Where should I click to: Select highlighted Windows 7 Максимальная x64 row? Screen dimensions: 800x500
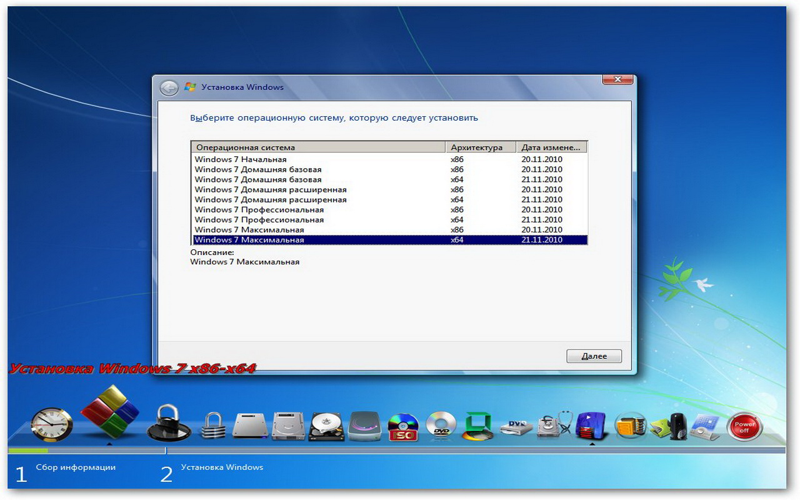[389, 239]
